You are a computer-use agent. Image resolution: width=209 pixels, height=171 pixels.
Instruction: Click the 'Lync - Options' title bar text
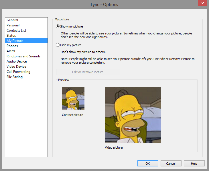point(104,5)
